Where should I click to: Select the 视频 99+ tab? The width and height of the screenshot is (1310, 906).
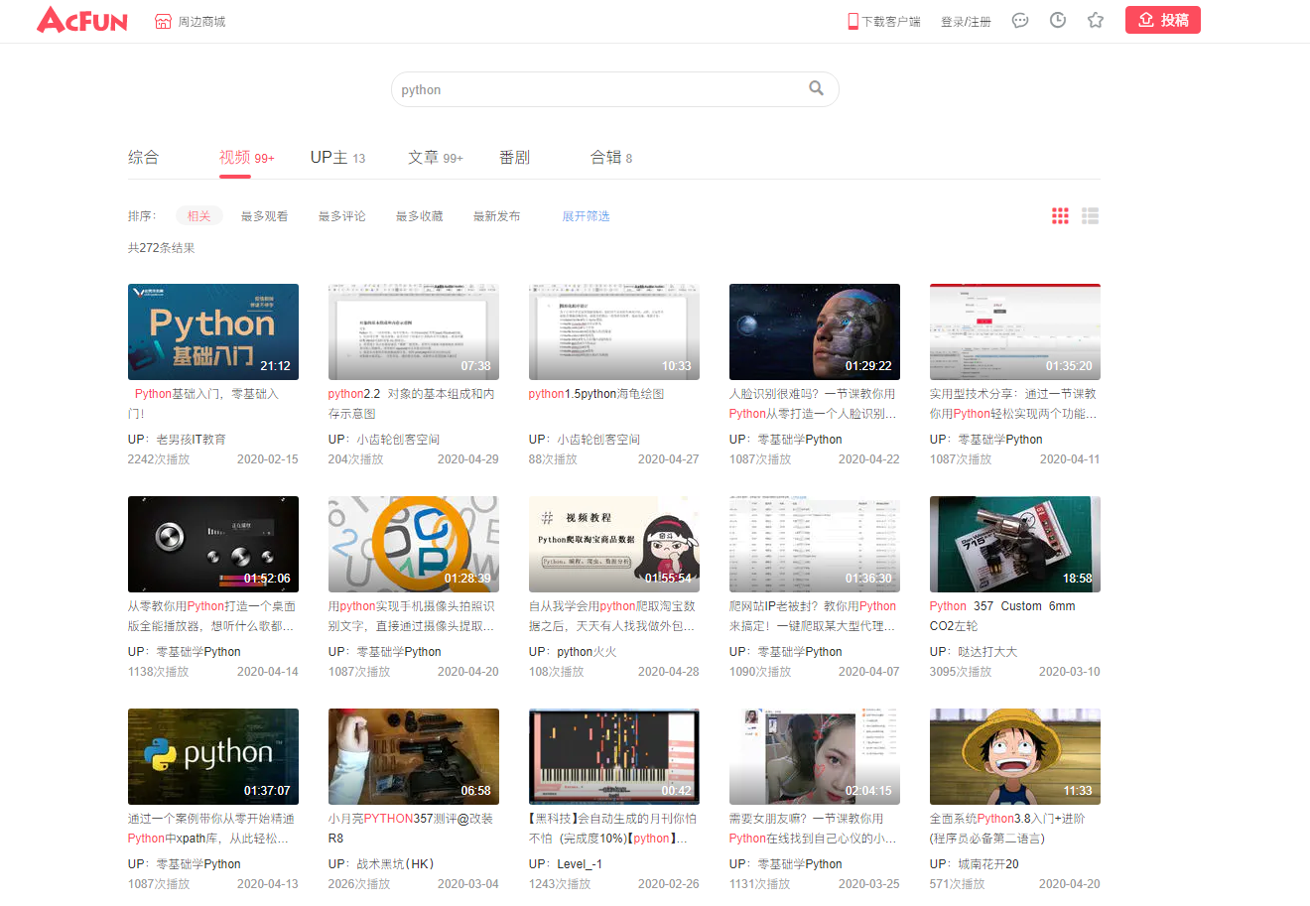246,157
